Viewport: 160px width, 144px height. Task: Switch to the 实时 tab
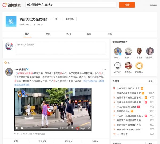coord(48,34)
